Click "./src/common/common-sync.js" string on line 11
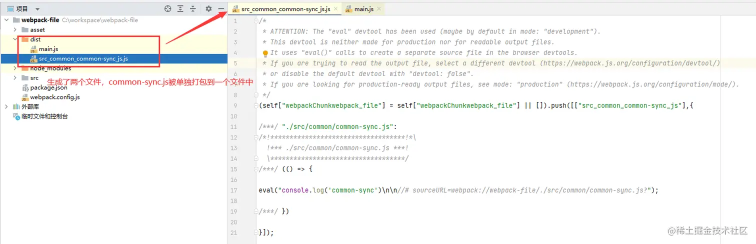This screenshot has width=756, height=244. tap(338, 126)
